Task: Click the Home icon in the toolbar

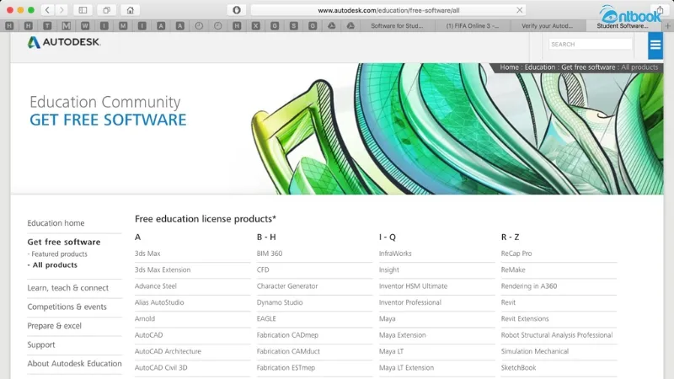Action: [130, 10]
